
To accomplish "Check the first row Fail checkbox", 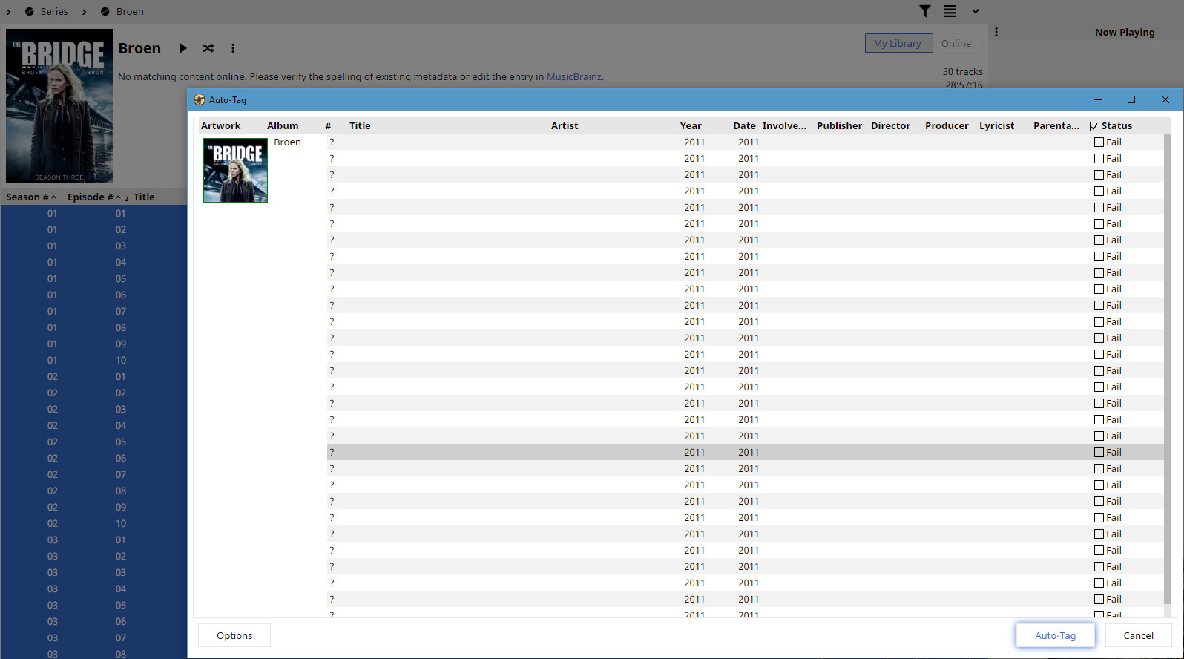I will 1099,142.
